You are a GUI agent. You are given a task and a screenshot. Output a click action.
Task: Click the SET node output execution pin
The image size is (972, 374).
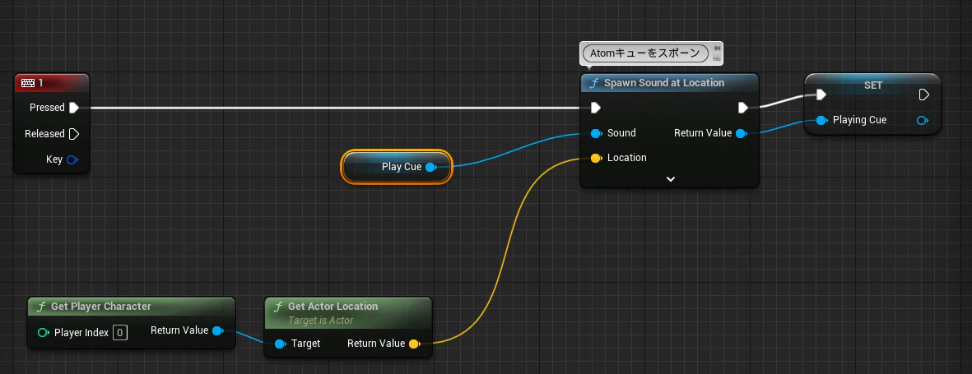coord(923,95)
